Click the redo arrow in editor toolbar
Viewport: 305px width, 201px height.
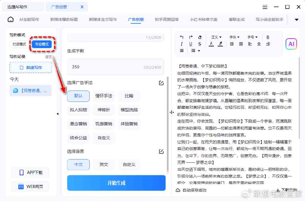[191, 37]
